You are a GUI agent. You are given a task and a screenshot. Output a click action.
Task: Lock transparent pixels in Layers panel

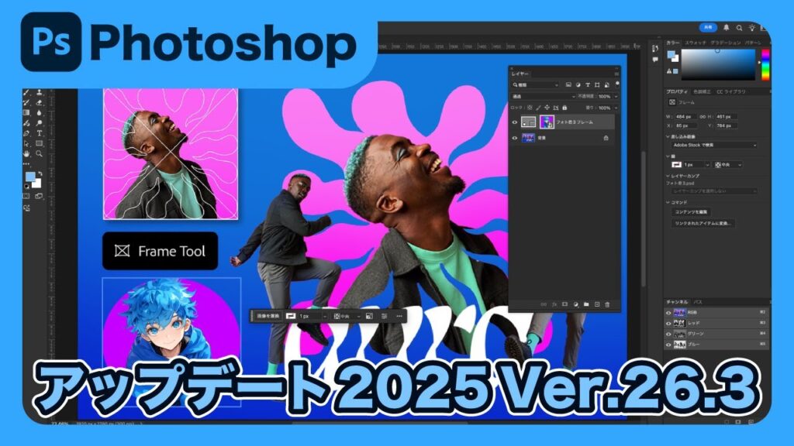coord(530,108)
